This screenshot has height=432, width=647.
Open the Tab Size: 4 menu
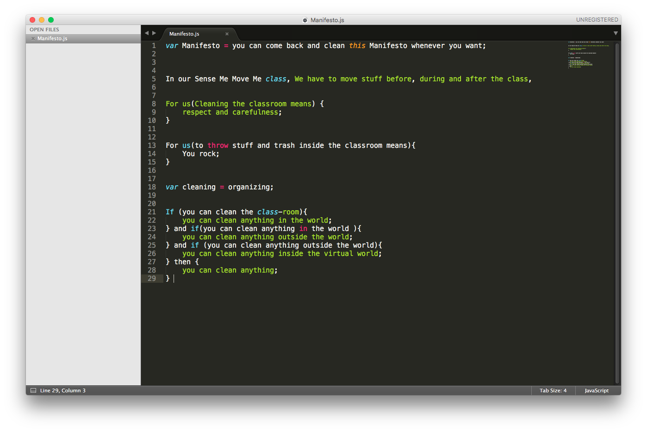click(x=553, y=390)
